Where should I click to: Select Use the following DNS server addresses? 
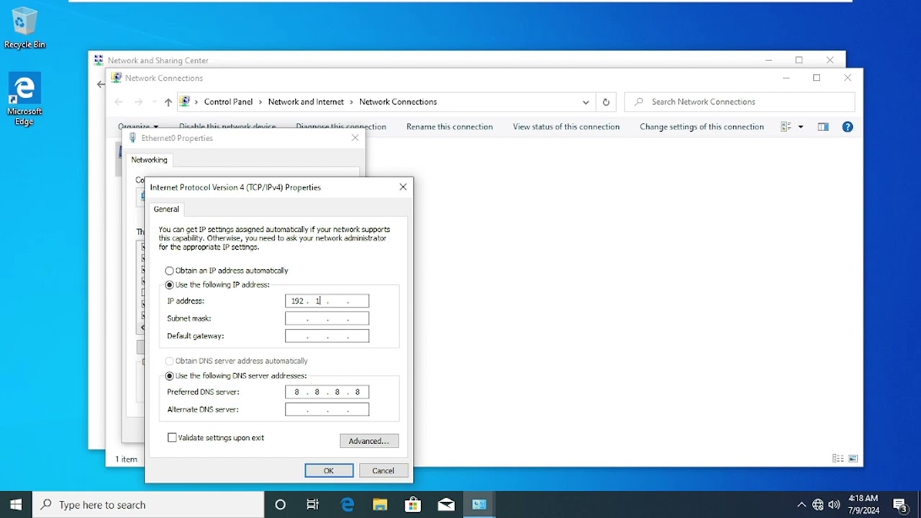236,376
